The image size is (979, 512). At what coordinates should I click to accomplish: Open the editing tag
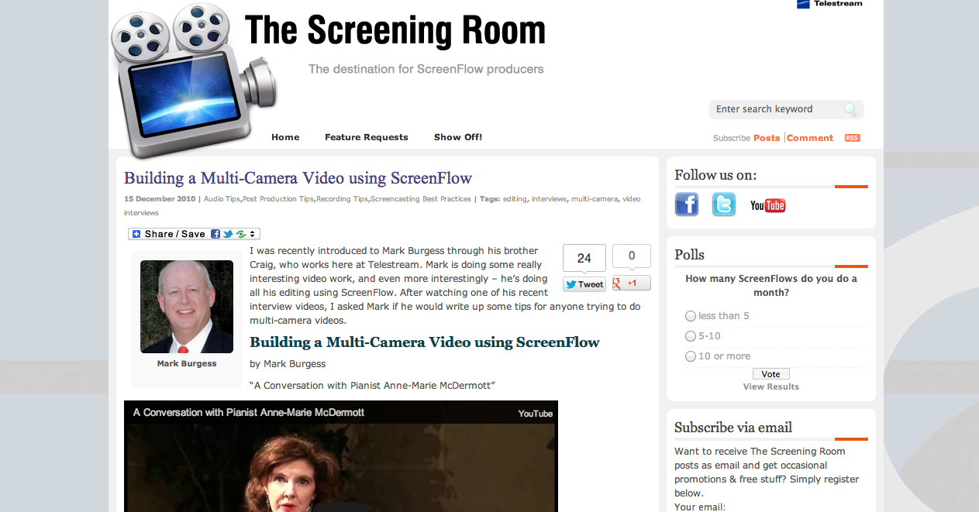(x=515, y=199)
